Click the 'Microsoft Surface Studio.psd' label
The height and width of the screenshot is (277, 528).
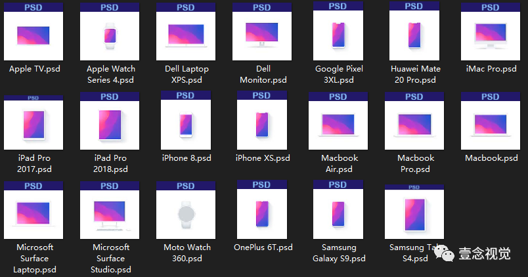click(x=111, y=259)
